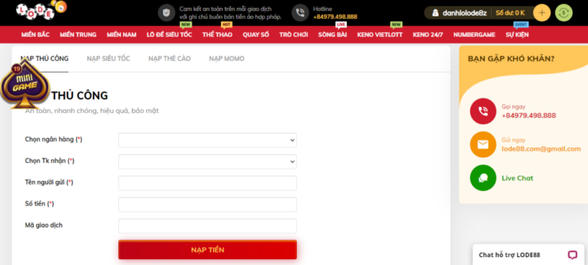Switch to Nạp Siêu Tốc tab
Screen dimensions: 588x265
tap(108, 59)
